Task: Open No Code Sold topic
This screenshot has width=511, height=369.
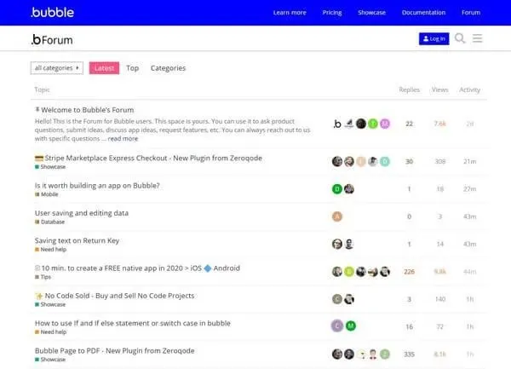Action: [x=119, y=296]
